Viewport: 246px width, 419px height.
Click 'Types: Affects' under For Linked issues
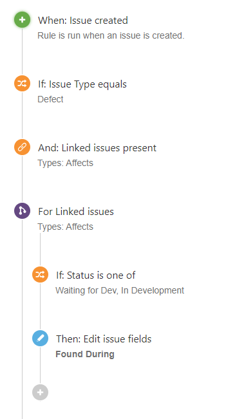pyautogui.click(x=65, y=227)
